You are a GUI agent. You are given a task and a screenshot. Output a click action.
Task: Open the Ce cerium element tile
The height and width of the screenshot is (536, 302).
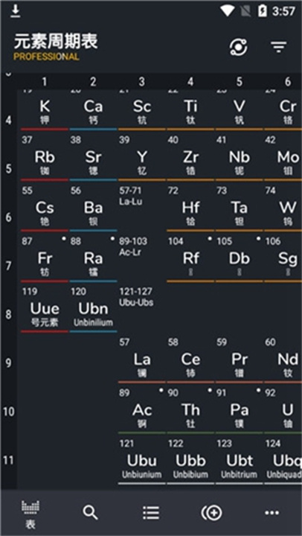(x=190, y=360)
